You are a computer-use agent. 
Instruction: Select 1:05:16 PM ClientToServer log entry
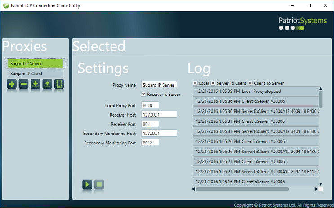click(x=256, y=182)
